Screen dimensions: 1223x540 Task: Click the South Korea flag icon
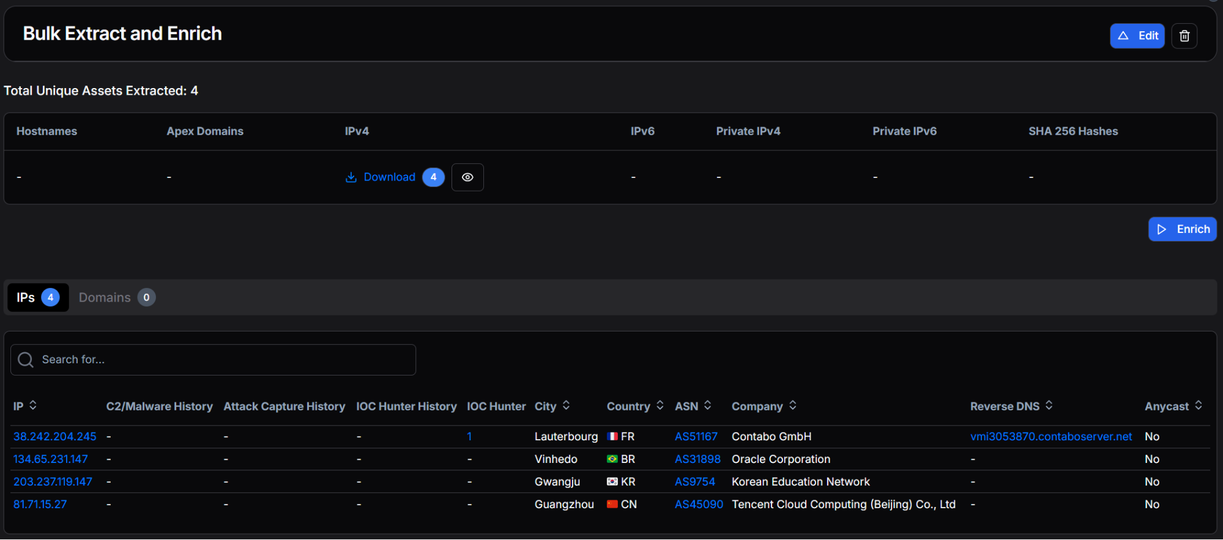point(612,482)
